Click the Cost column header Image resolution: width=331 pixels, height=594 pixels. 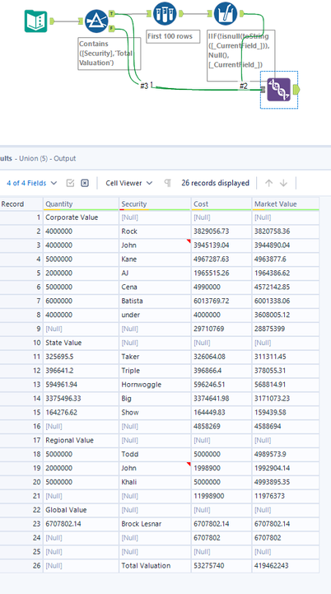[221, 203]
